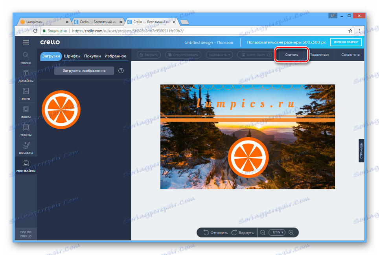
Task: Expand the Выровнять dropdown
Action: point(219,55)
